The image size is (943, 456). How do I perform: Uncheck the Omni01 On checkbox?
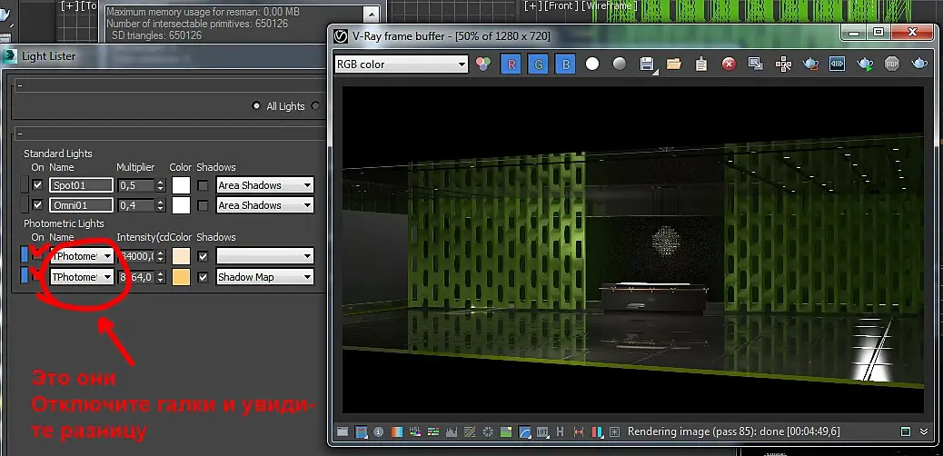(x=37, y=205)
